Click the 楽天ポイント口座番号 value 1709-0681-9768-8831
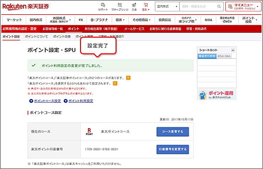The height and width of the screenshot is (169, 263). [x=102, y=149]
